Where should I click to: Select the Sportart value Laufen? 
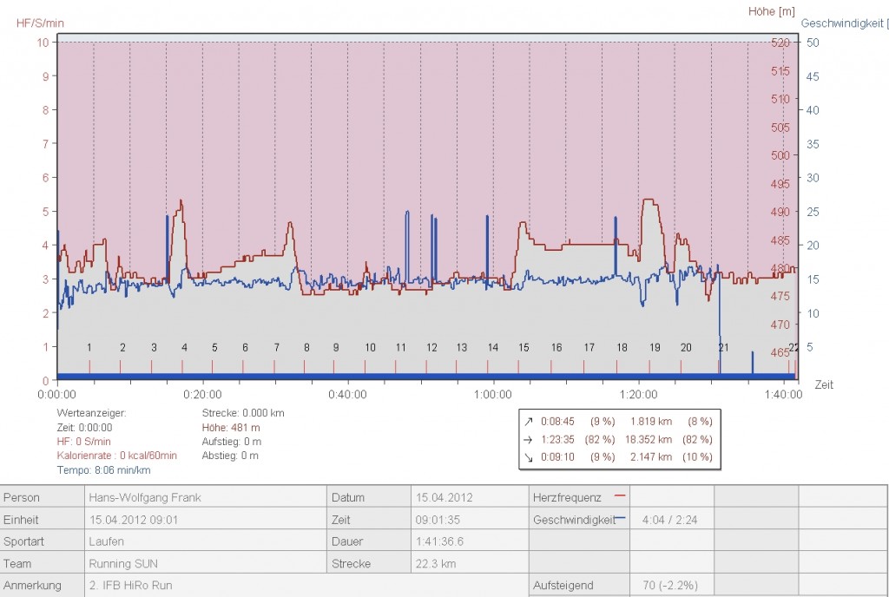tap(106, 541)
